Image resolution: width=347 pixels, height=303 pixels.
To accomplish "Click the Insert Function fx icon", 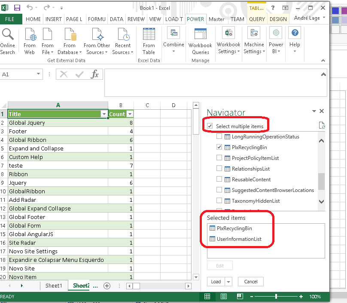I will tap(95, 74).
